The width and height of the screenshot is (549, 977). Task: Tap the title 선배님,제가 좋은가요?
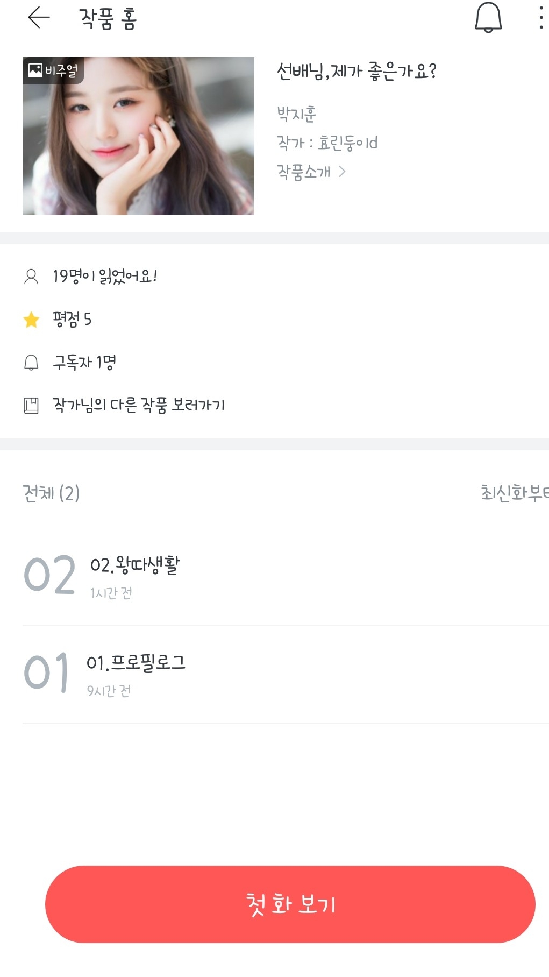(357, 71)
